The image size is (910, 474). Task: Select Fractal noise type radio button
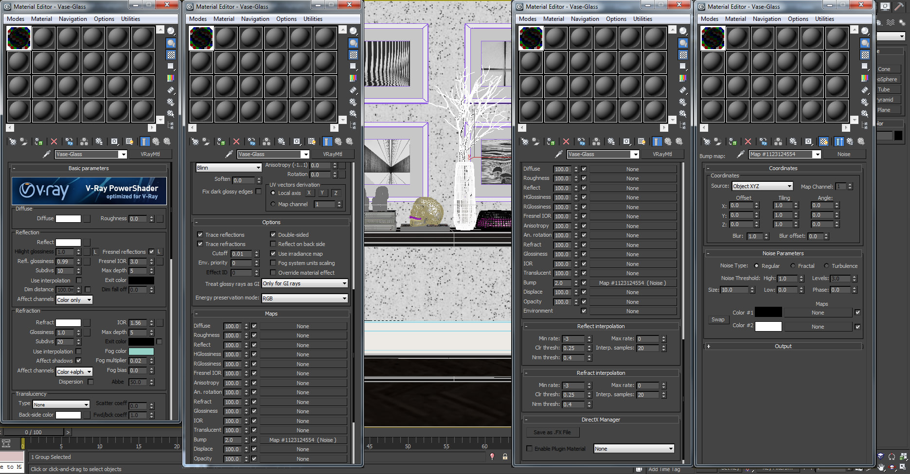point(793,266)
